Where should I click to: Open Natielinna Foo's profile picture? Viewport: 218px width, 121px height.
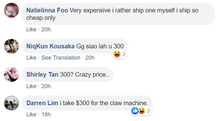11,10
